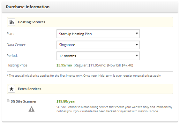This screenshot has height=124, width=180.
Task: Click the Period field label
Action: [12, 56]
